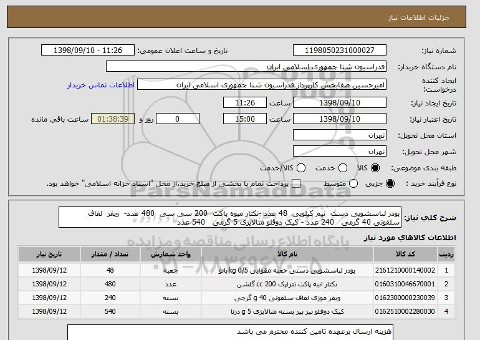
Task: Click the شماره نیاز field 1198050231000027
Action: coord(340,51)
